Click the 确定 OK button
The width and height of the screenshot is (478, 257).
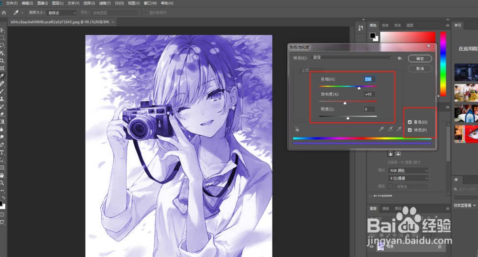point(420,58)
